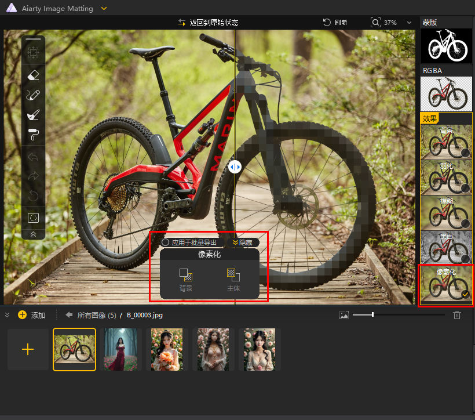This screenshot has width=475, height=420.
Task: Click the before/after compare slider handle
Action: [x=235, y=167]
